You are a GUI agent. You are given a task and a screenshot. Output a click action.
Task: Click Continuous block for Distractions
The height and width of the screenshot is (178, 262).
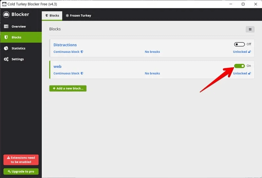[68, 52]
